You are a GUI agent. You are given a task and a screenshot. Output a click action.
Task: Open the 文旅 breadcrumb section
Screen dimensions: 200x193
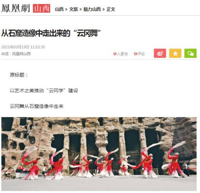pyautogui.click(x=73, y=9)
